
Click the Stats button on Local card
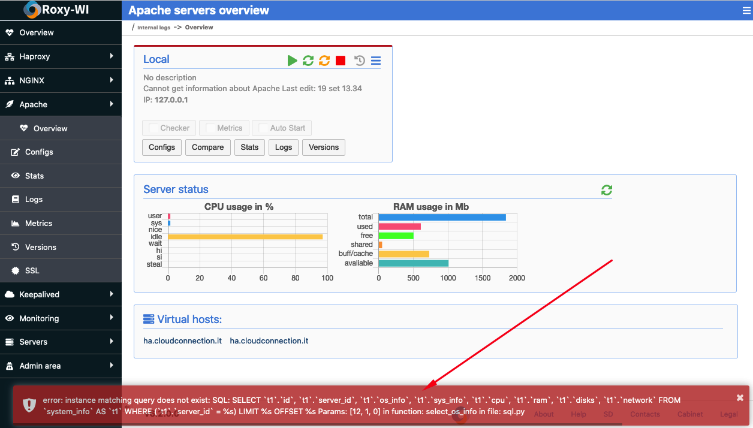(249, 147)
